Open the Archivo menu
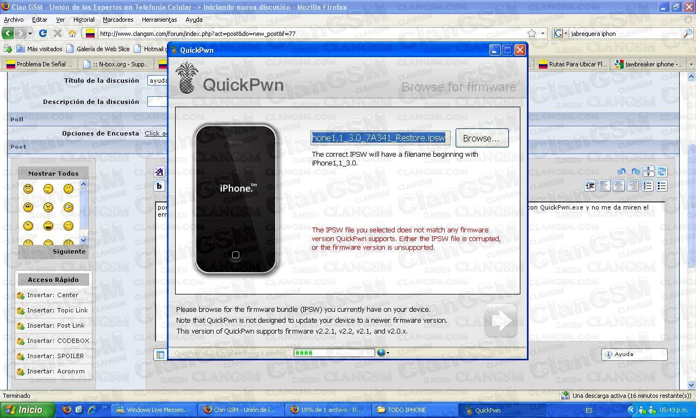Viewport: 696px width, 418px height. pyautogui.click(x=14, y=20)
